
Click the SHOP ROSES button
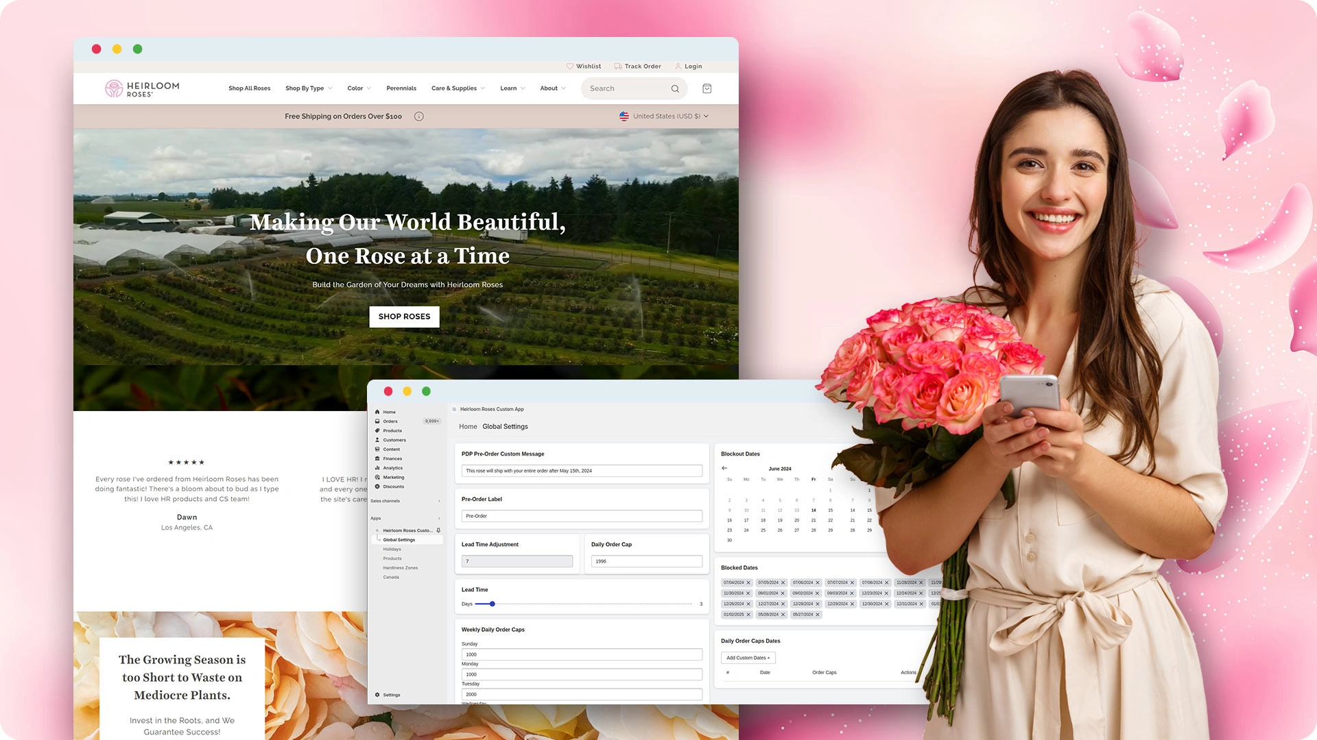click(x=404, y=317)
